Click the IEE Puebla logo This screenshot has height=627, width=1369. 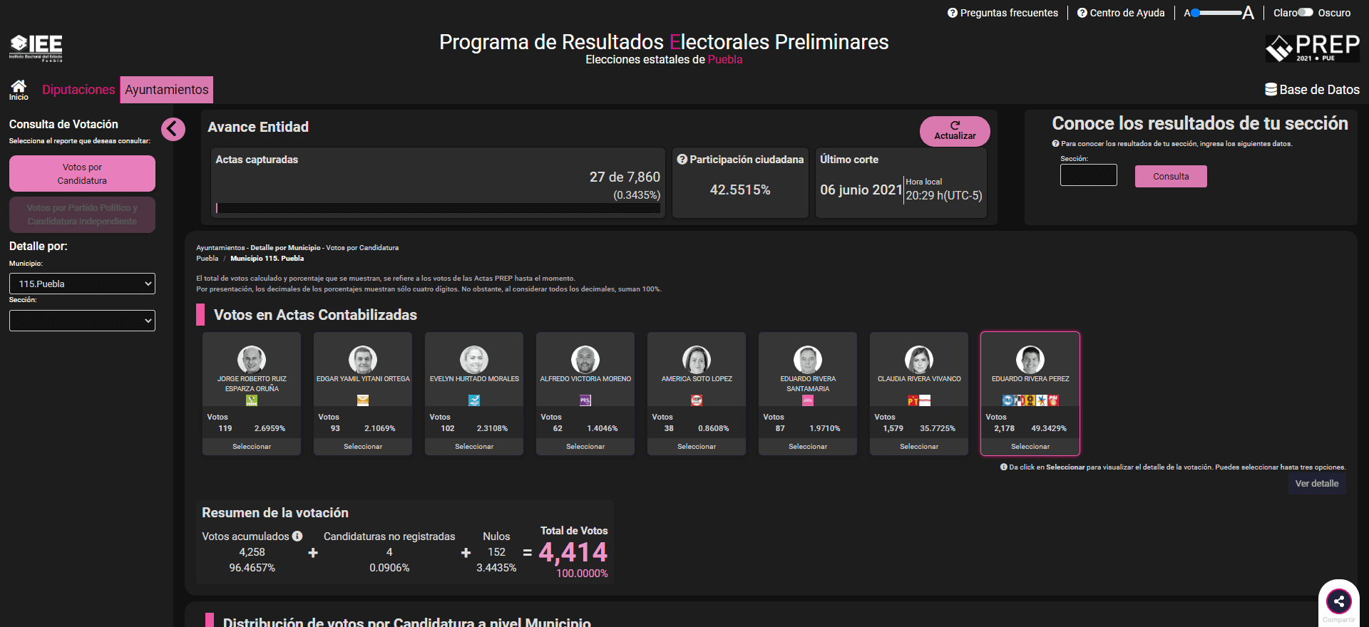(36, 48)
